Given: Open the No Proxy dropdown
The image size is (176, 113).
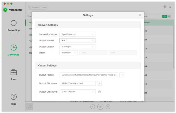Looking at the screenshot, I should point(69,53).
